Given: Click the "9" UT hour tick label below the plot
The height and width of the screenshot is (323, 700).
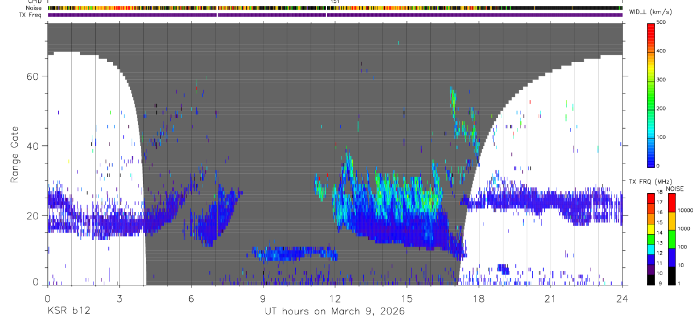Looking at the screenshot, I should click(263, 299).
